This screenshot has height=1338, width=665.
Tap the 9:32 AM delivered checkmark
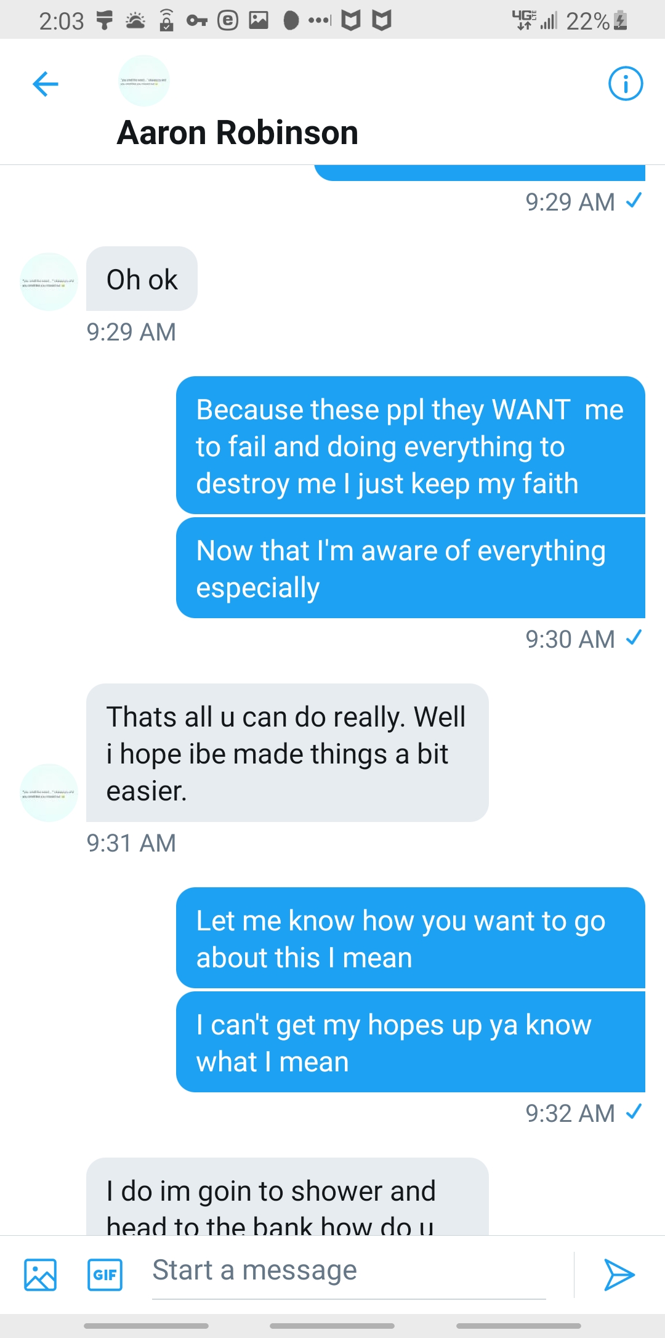pyautogui.click(x=634, y=1112)
